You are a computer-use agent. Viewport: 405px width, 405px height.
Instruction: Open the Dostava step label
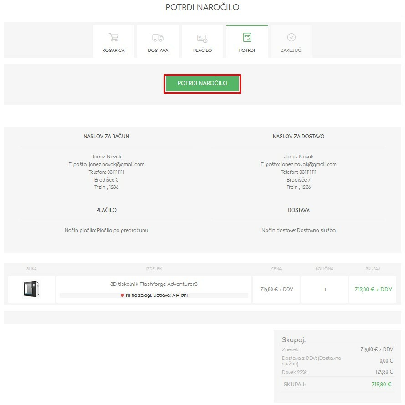[158, 50]
